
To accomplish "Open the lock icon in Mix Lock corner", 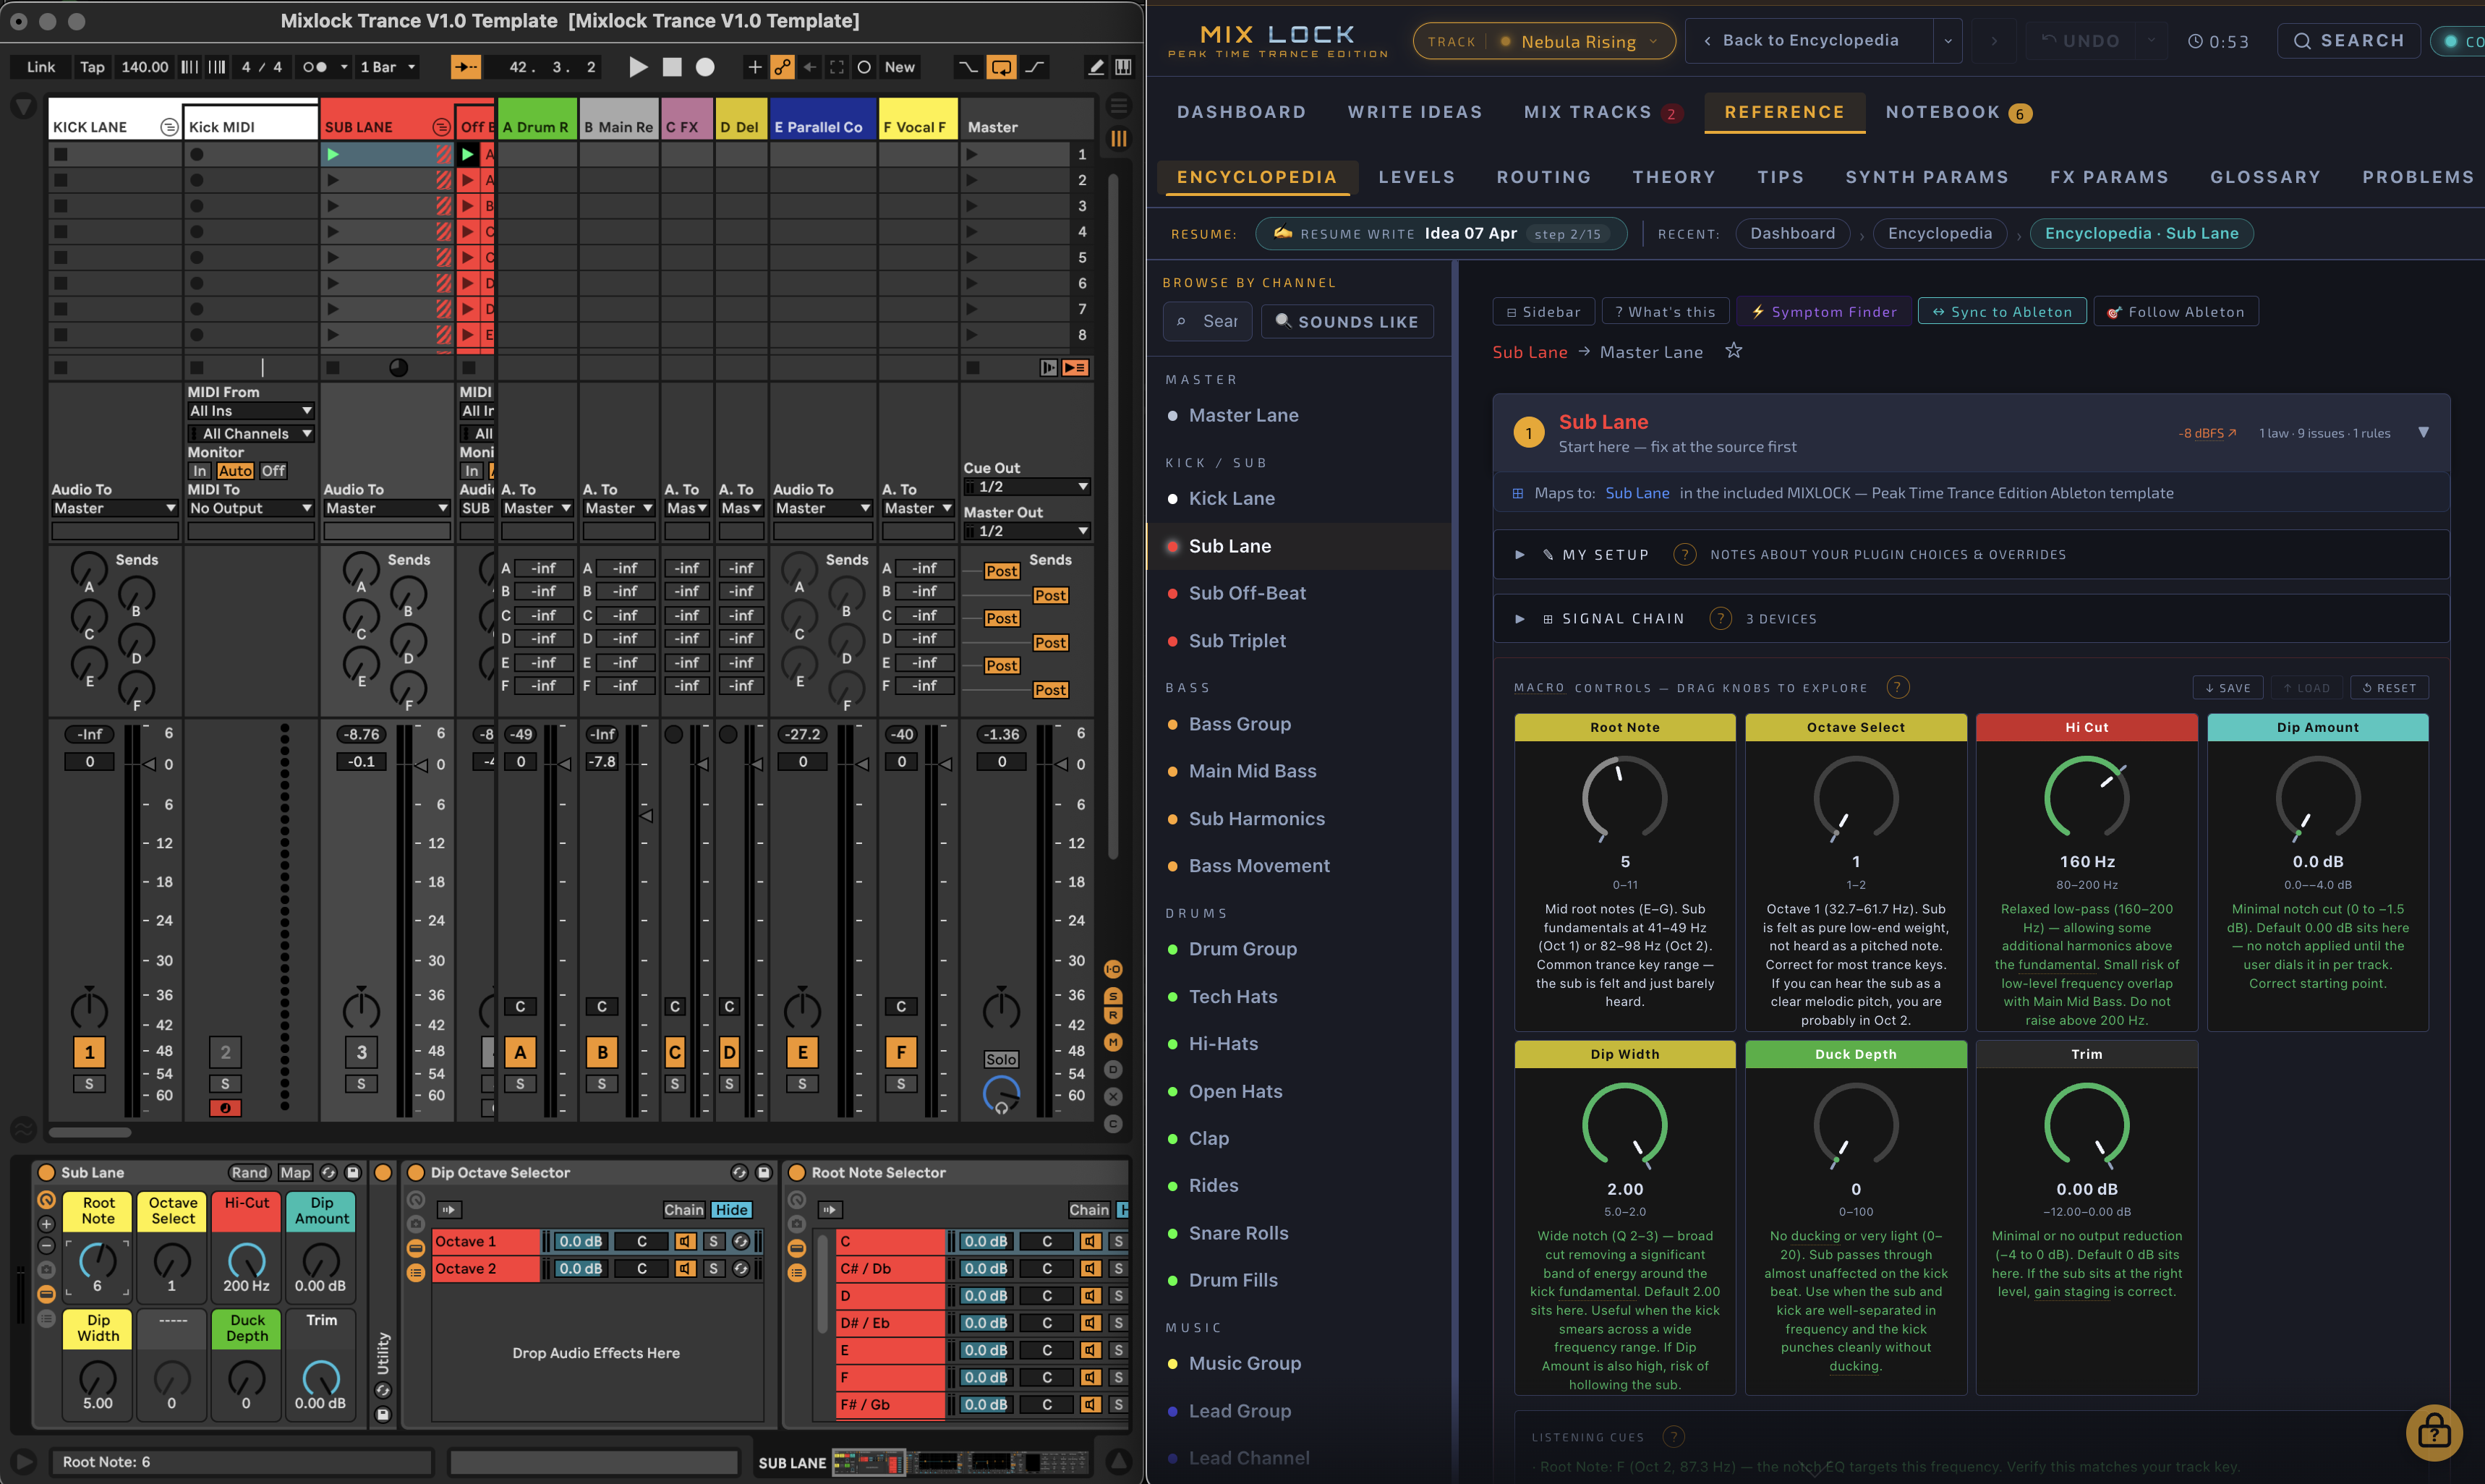I will (x=2433, y=1432).
